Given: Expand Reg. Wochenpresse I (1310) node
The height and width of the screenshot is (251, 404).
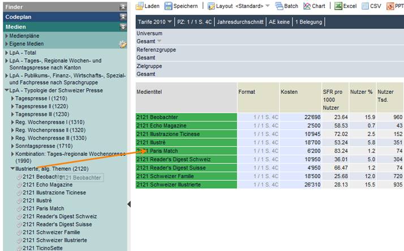Looking at the screenshot, I should coord(12,122).
